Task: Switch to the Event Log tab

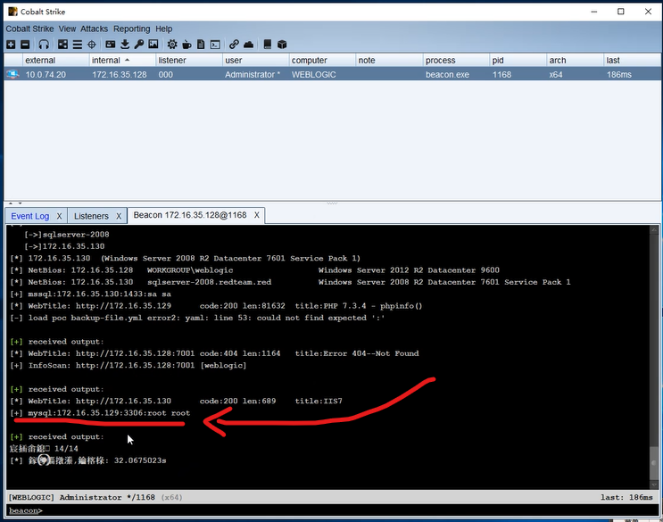Action: [30, 216]
